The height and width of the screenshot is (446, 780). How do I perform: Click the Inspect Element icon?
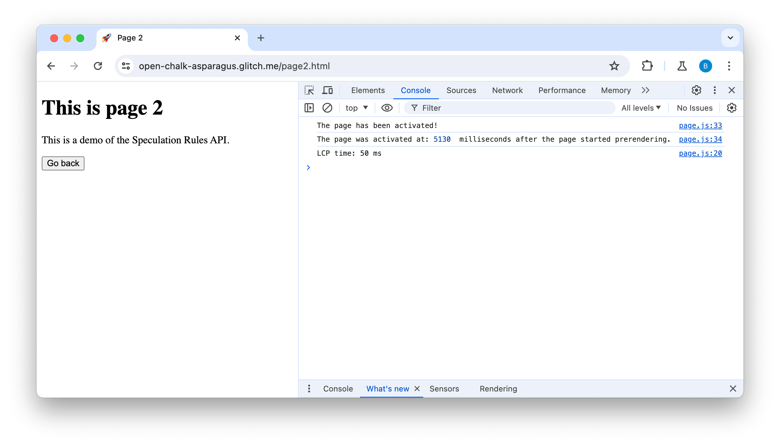click(x=310, y=90)
